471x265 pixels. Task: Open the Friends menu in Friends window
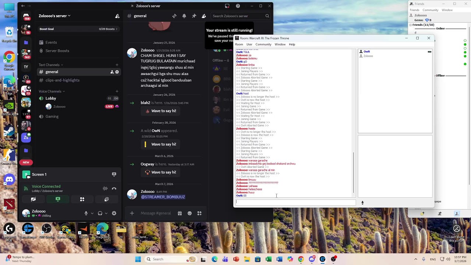tap(414, 10)
